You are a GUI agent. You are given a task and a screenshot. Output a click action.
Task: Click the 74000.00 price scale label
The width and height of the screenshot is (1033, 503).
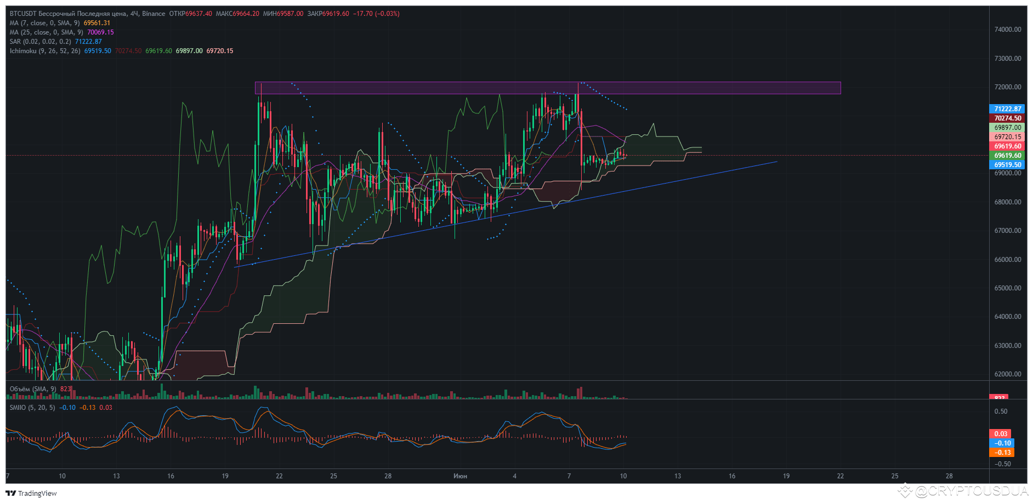coord(1007,30)
